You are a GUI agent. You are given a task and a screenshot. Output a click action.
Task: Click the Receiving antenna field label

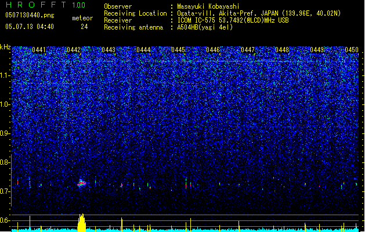pyautogui.click(x=133, y=27)
